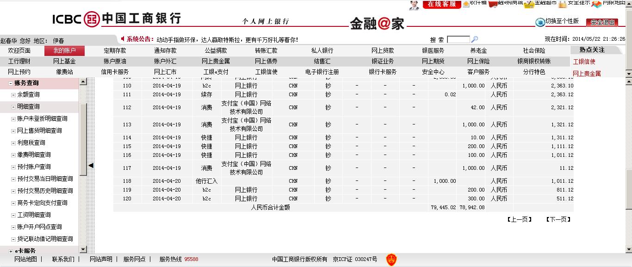632x267 pixels.
Task: Click the red shopping mall cart icon
Action: pyautogui.click(x=493, y=4)
